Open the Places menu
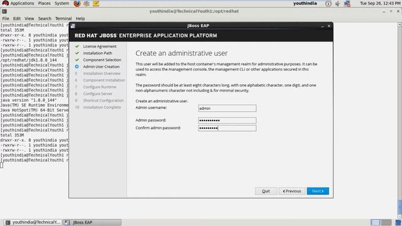This screenshot has height=226, width=402. [44, 3]
